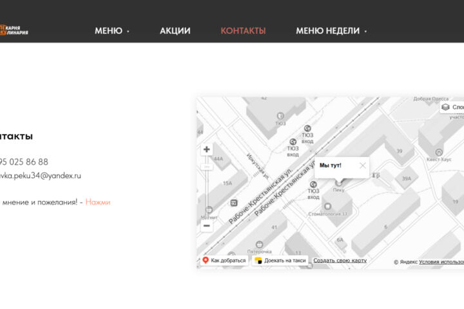Click the Квест Хаус marker icon
This screenshot has height=309, width=464.
pos(439,153)
